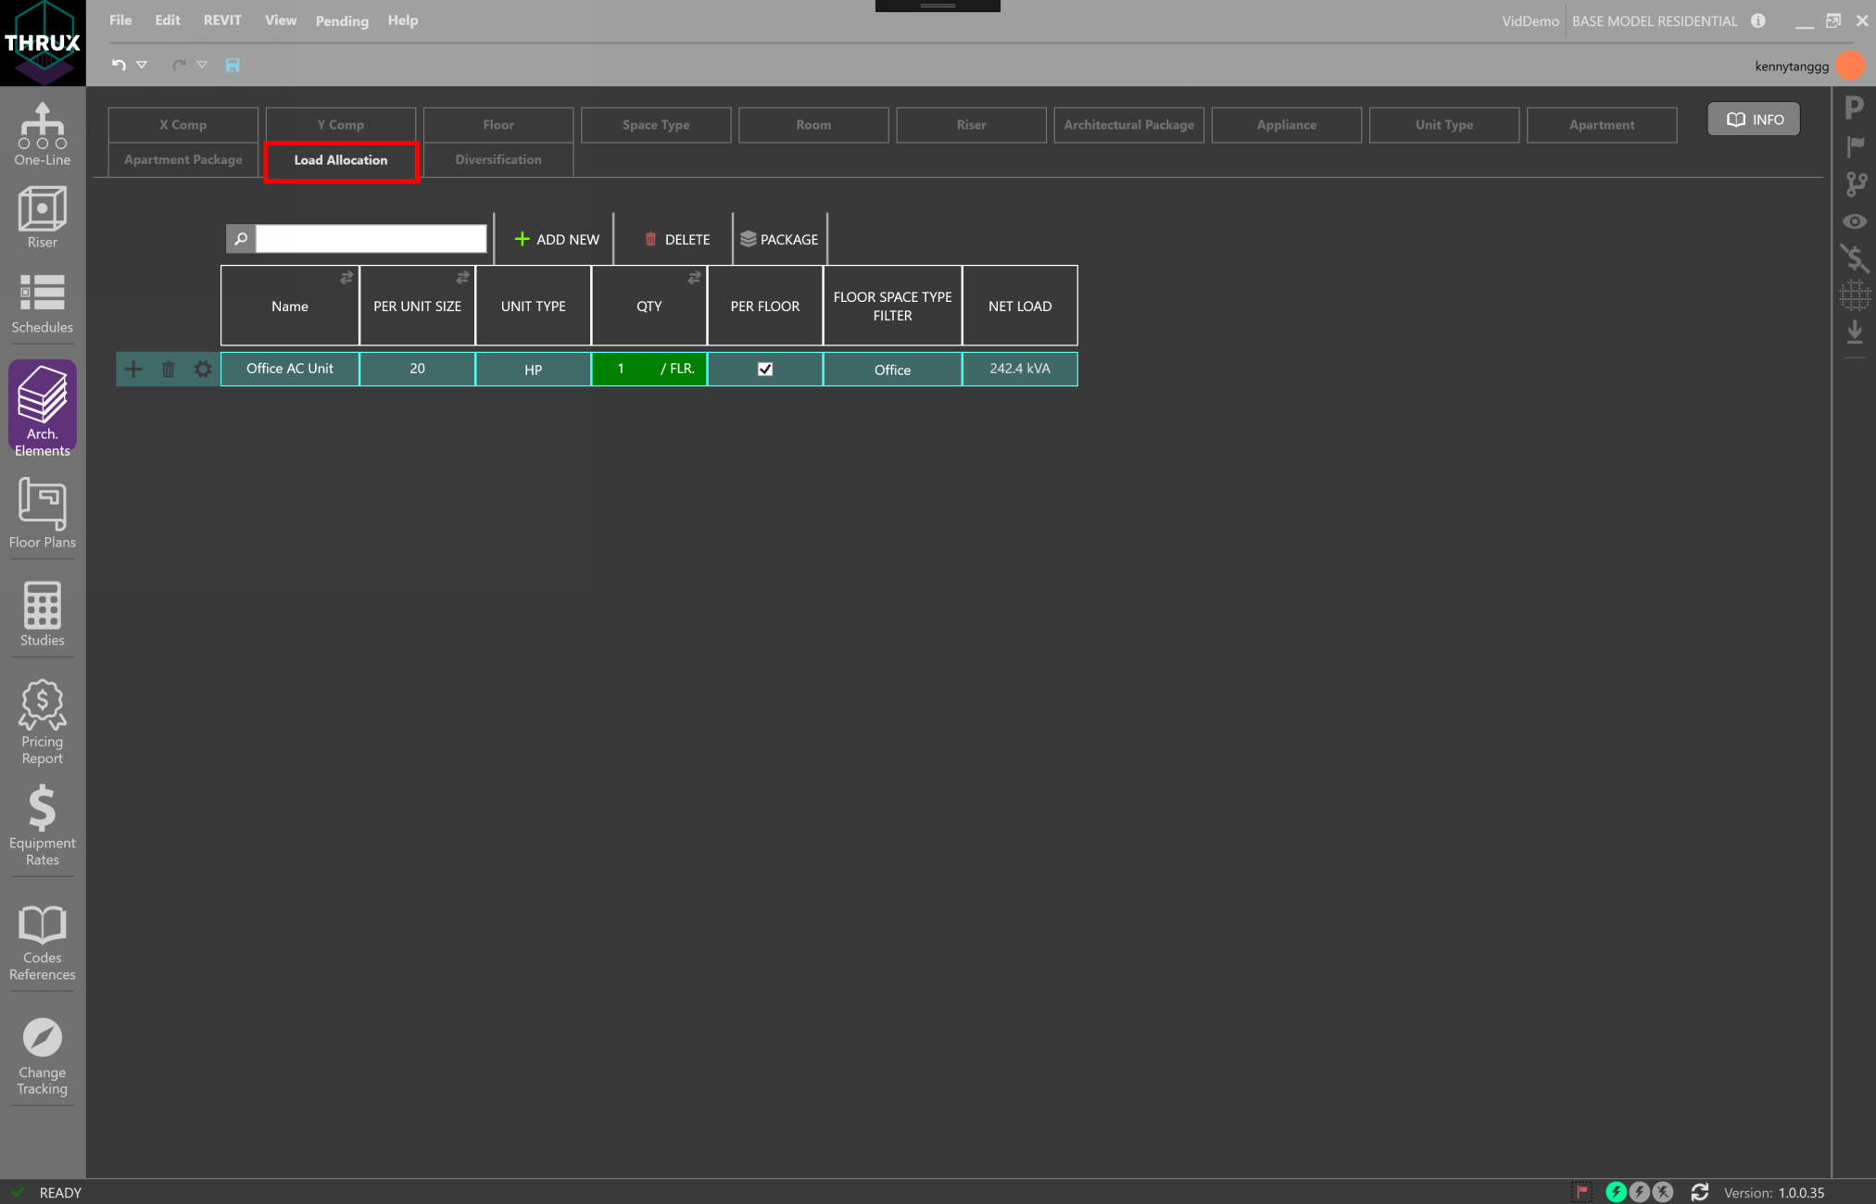Image resolution: width=1876 pixels, height=1204 pixels.
Task: Toggle the PER FLOOR checkbox
Action: pos(764,370)
